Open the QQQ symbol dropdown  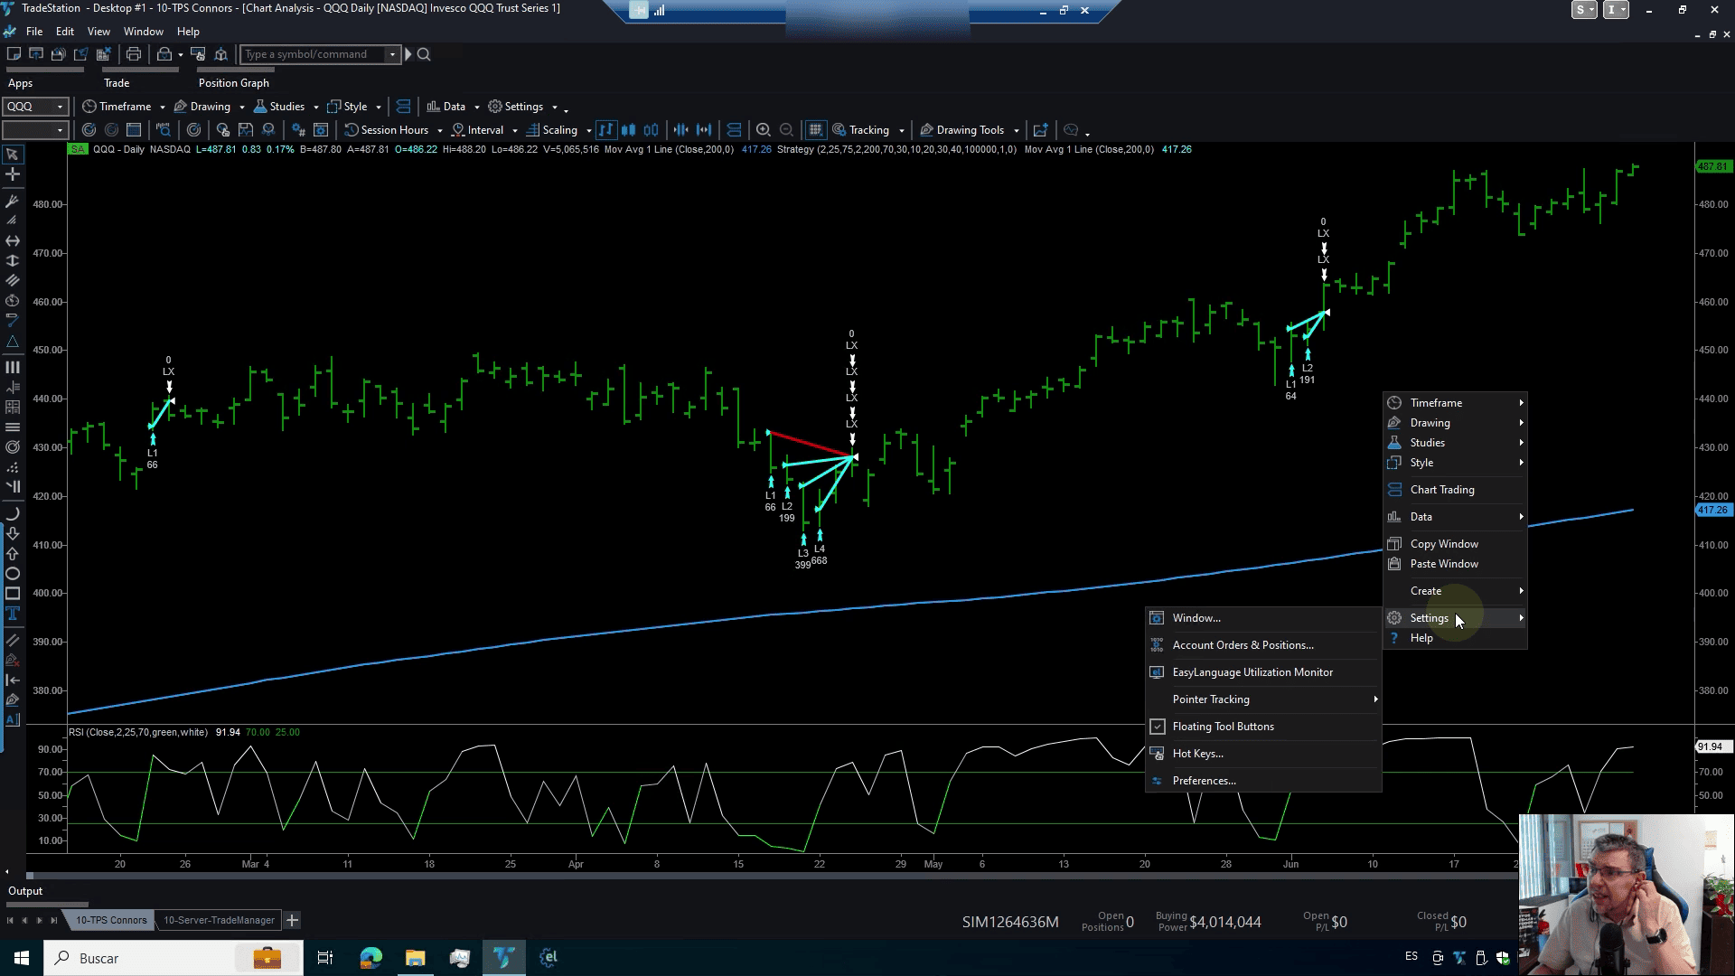click(60, 107)
